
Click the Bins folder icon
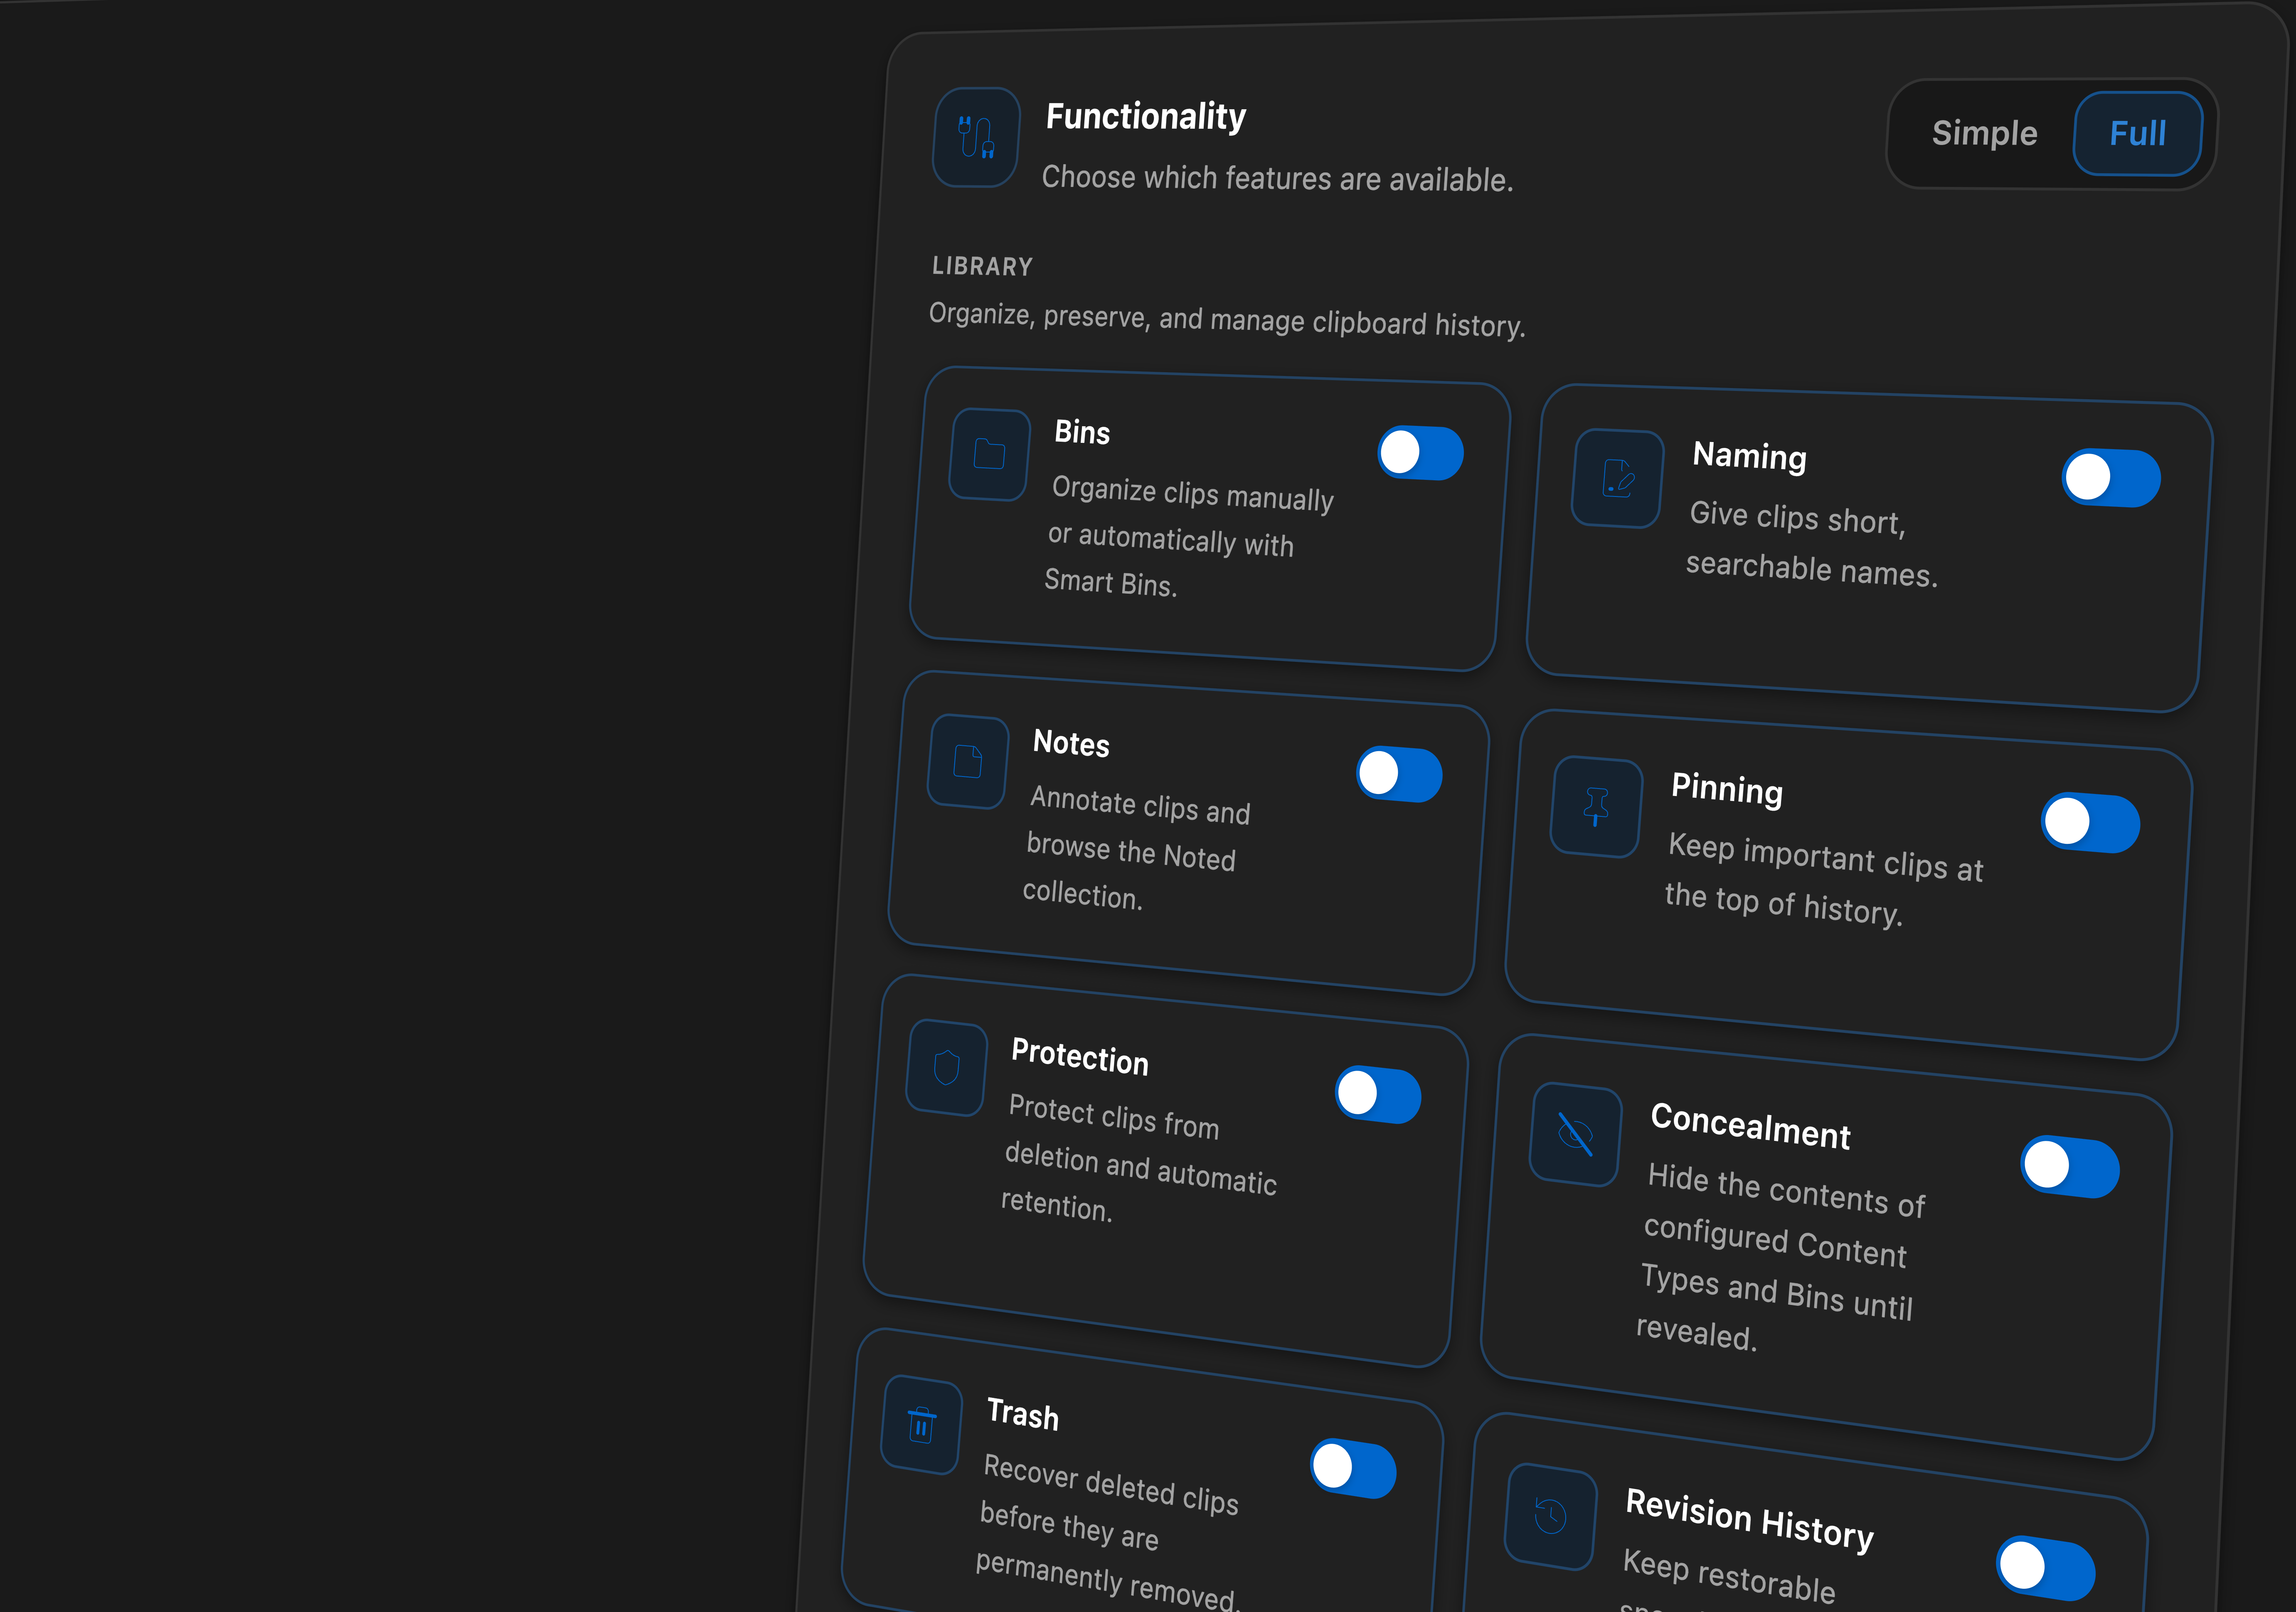pyautogui.click(x=989, y=454)
